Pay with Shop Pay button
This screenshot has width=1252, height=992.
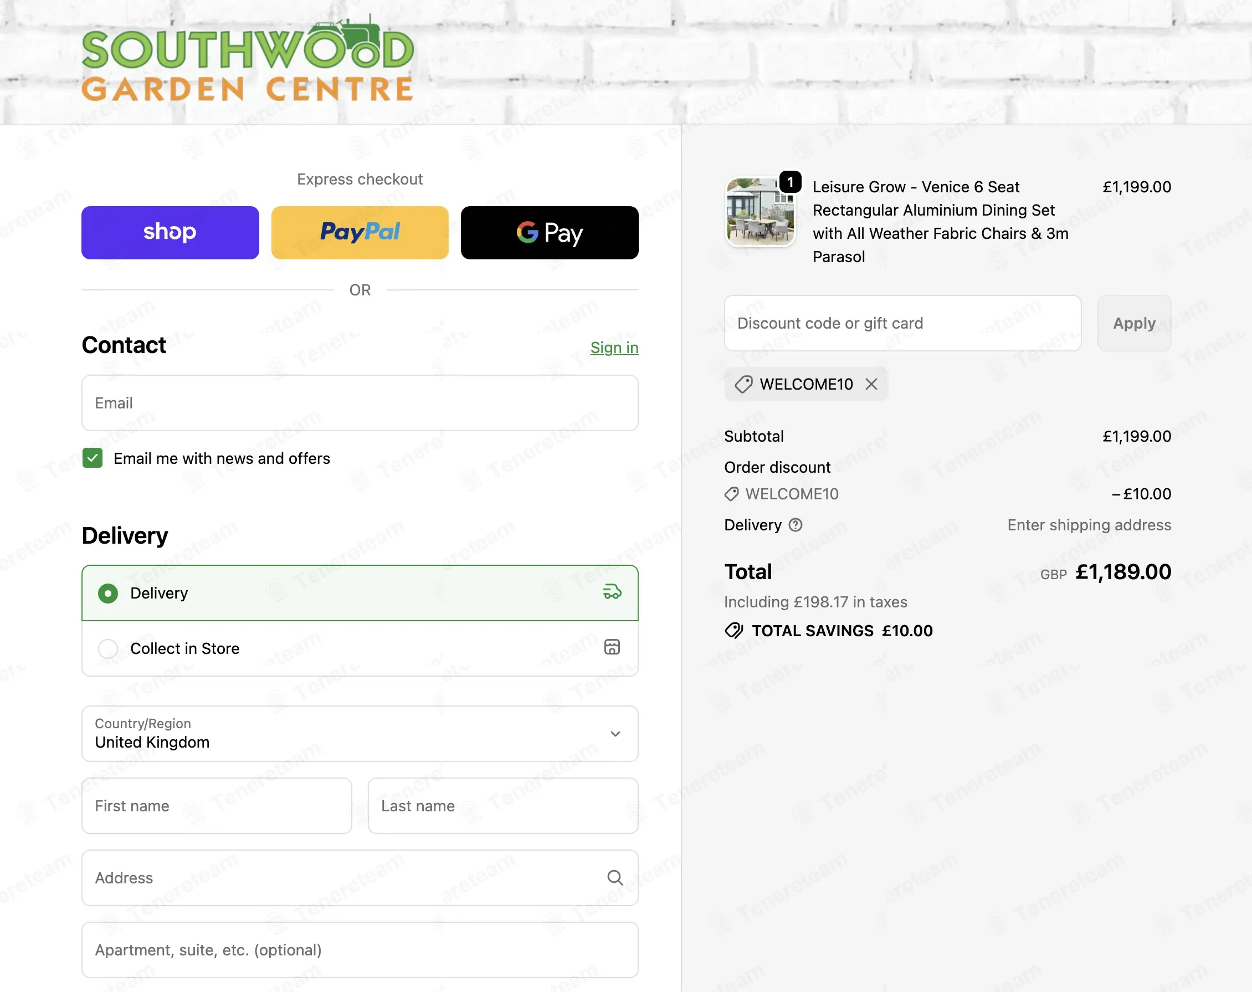pos(170,232)
